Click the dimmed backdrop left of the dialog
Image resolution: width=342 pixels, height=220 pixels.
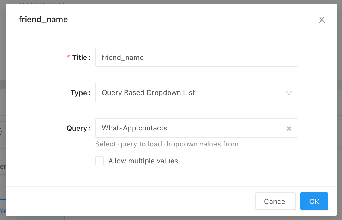2,111
